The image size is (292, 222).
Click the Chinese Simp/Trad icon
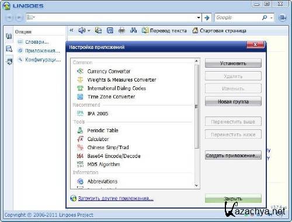point(80,147)
